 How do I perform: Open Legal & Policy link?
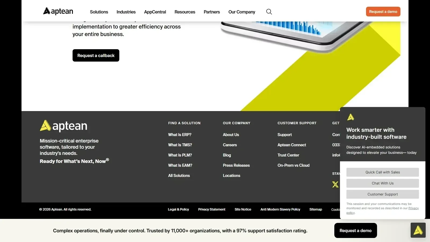coord(178,209)
